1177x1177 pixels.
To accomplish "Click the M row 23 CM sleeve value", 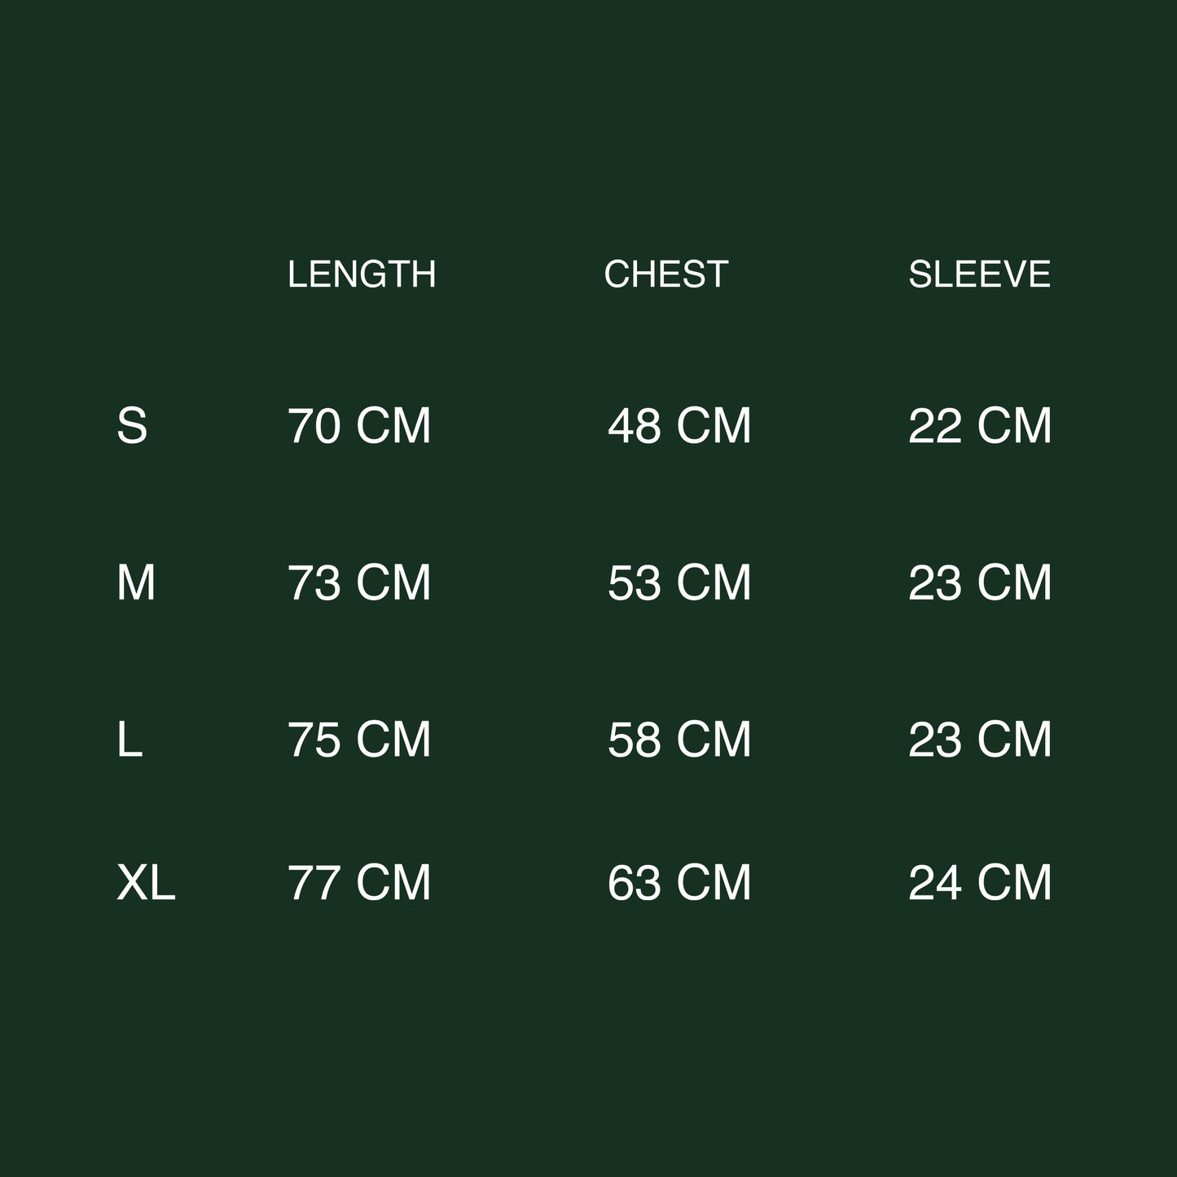I will point(980,583).
